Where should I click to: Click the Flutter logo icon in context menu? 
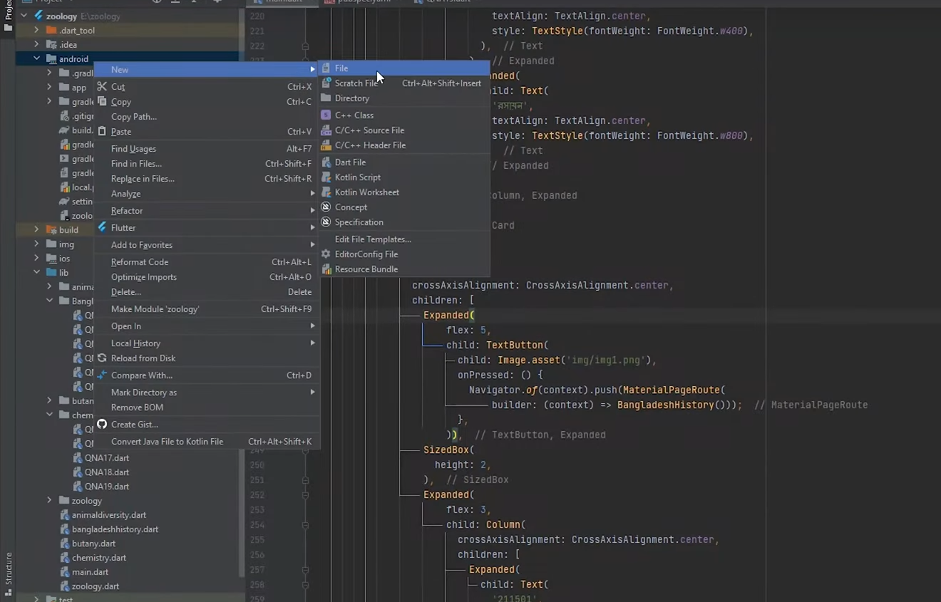(102, 228)
